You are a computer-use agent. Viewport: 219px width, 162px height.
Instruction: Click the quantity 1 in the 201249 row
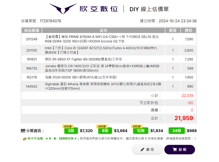tap(173, 39)
